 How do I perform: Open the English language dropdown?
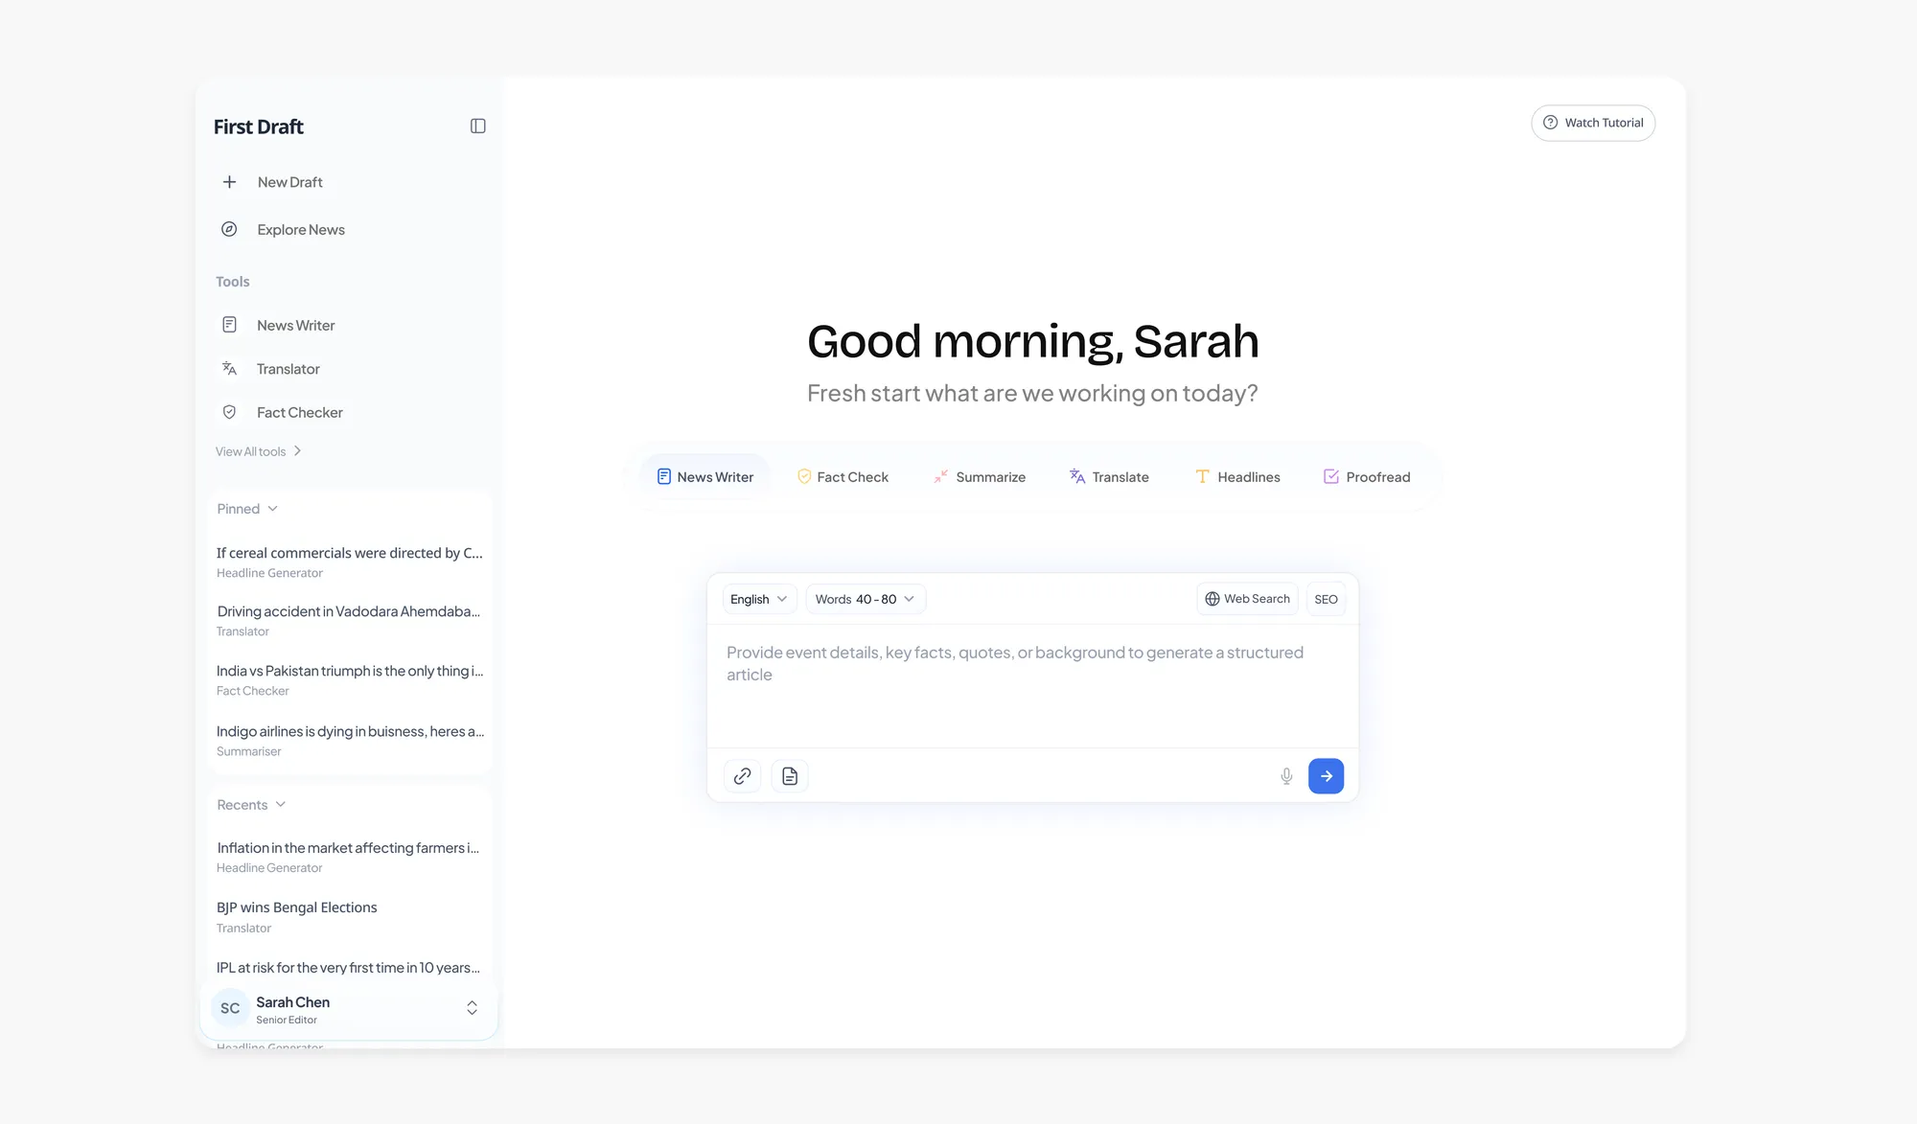click(x=758, y=599)
